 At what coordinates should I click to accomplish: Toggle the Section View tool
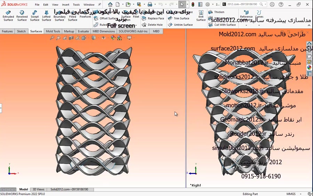tap(71, 38)
